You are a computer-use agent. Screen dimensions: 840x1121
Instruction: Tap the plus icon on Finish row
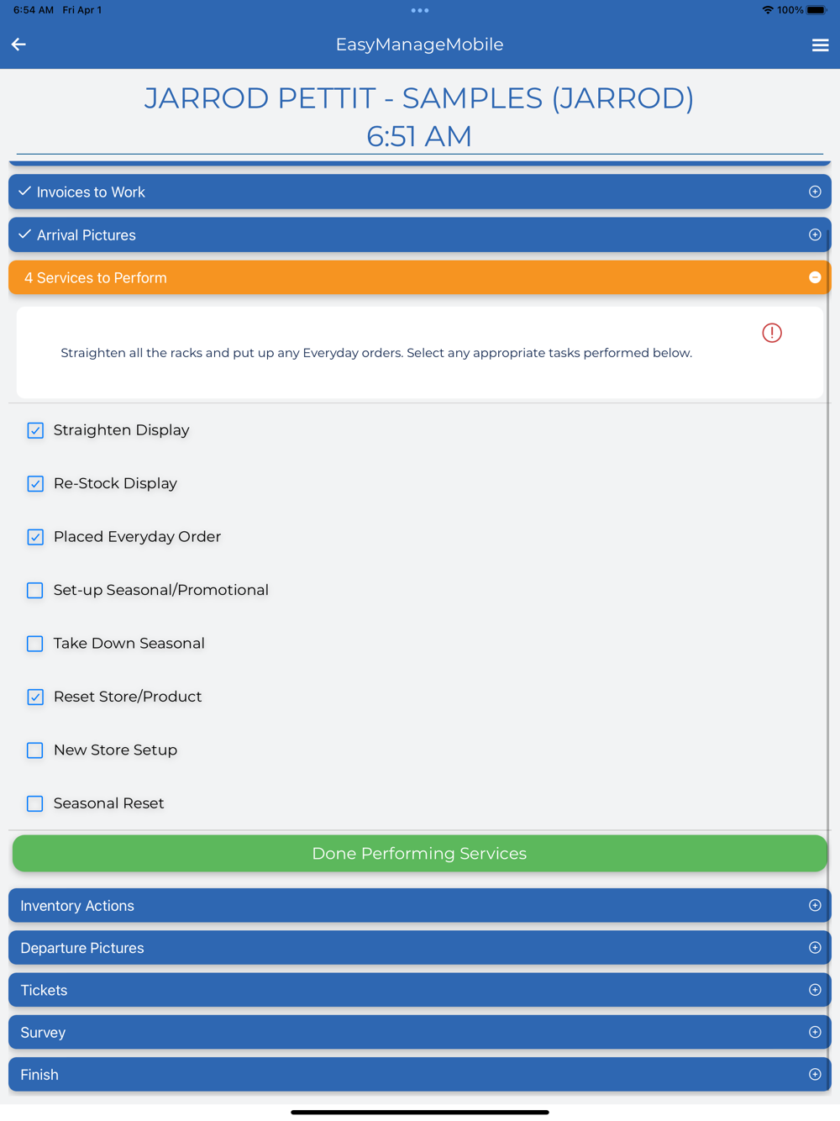[815, 1074]
